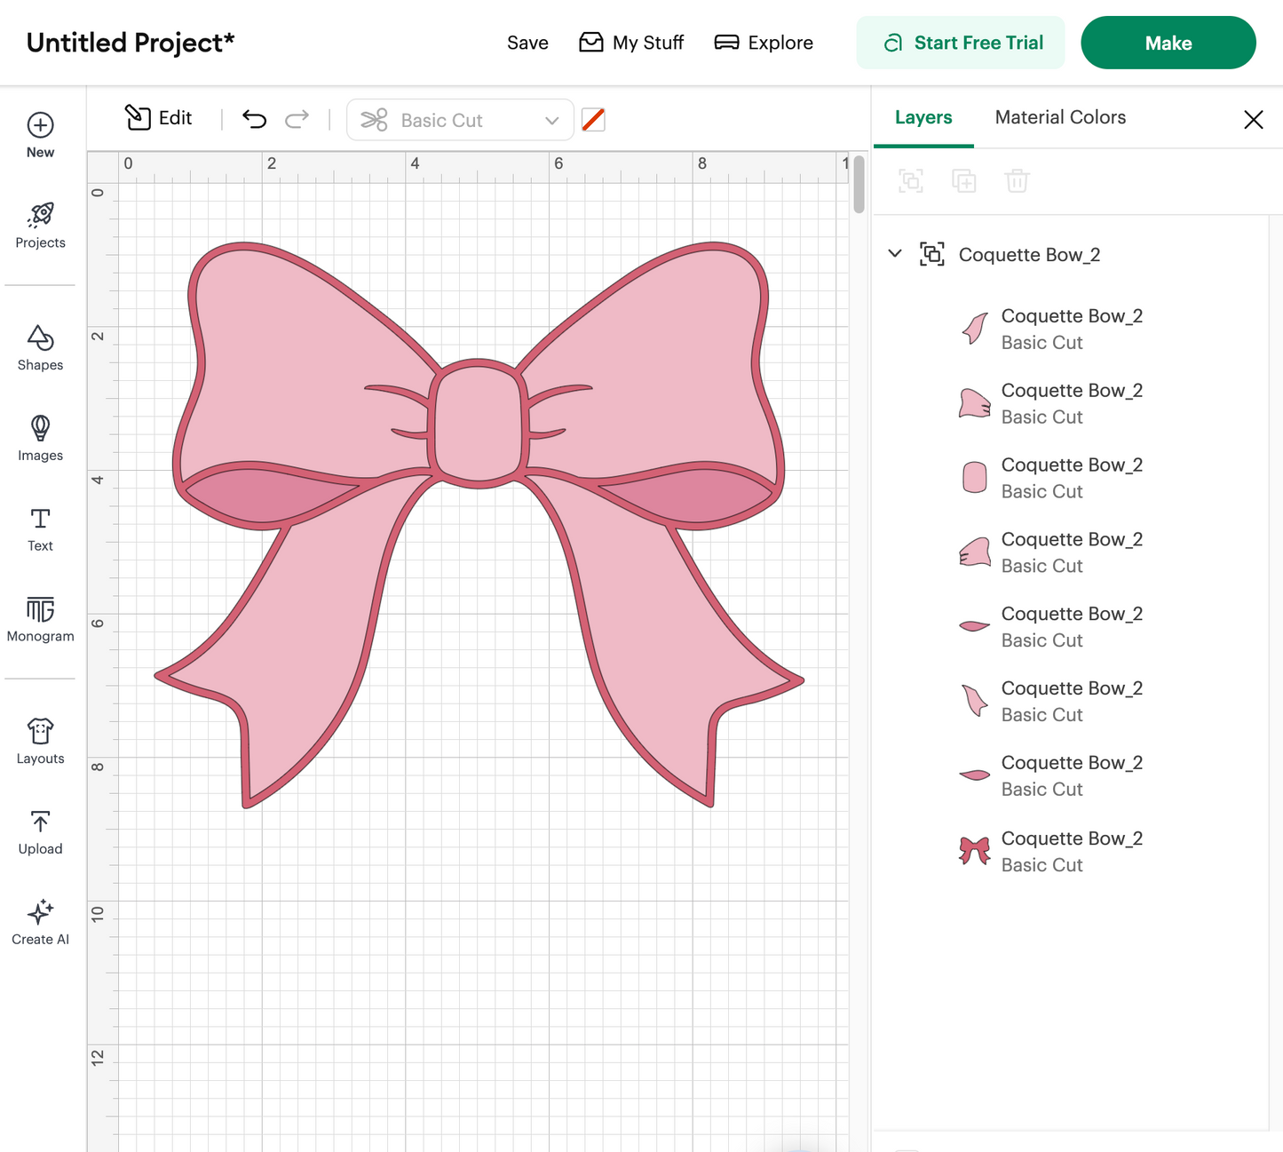This screenshot has width=1283, height=1152.
Task: Click the delete layer trash icon
Action: 1018,181
